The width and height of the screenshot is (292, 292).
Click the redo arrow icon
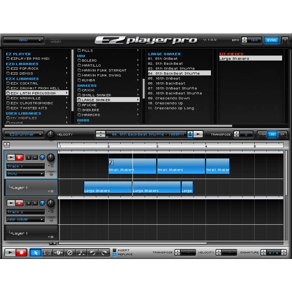click(x=104, y=252)
